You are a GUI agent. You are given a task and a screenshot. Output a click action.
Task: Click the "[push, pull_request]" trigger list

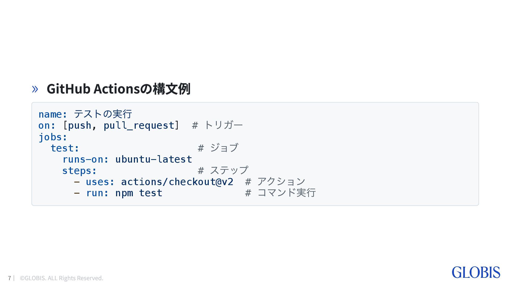[x=121, y=125]
